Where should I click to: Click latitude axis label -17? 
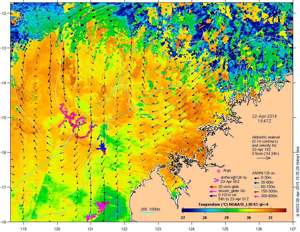click(x=4, y=187)
